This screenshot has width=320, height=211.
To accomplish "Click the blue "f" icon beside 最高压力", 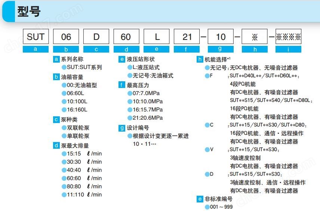I will (x=122, y=85).
